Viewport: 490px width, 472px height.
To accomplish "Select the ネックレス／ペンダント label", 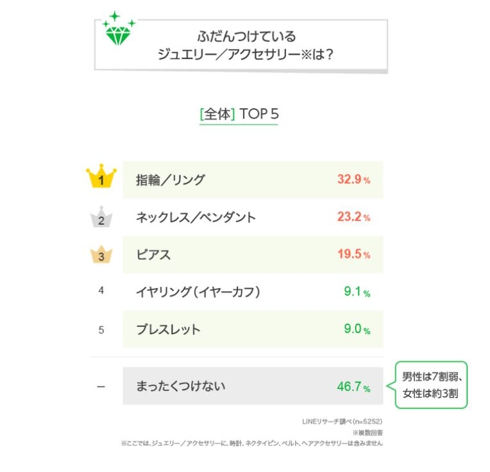I will [x=196, y=217].
